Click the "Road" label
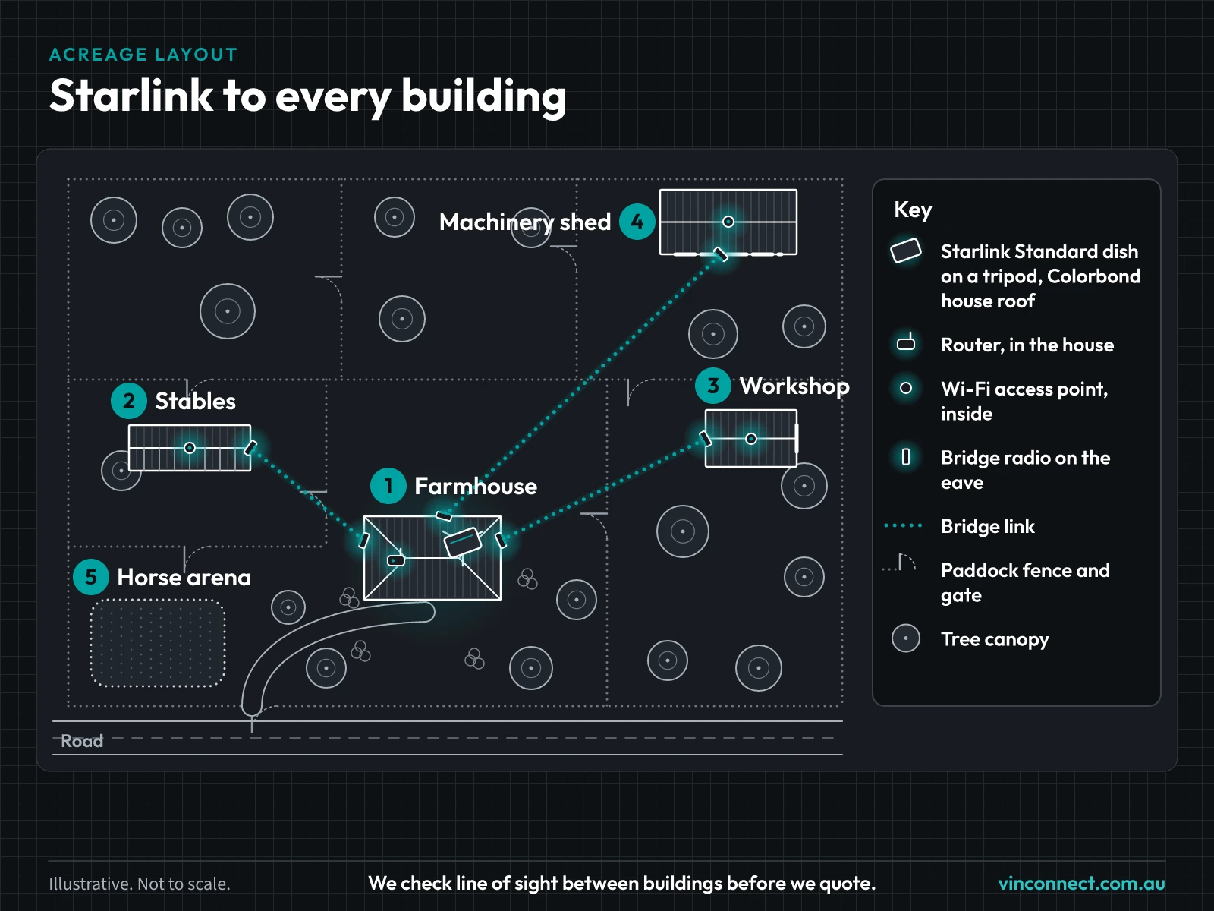1214x911 pixels. pos(82,741)
